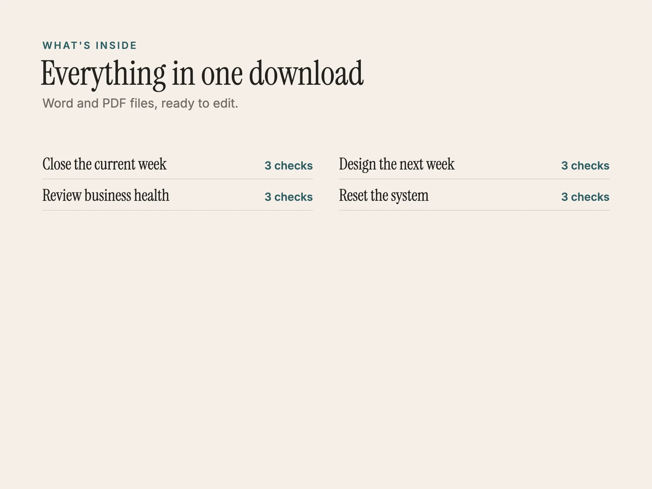Image resolution: width=652 pixels, height=489 pixels.
Task: Click the divider line below Review business health
Action: pyautogui.click(x=178, y=210)
